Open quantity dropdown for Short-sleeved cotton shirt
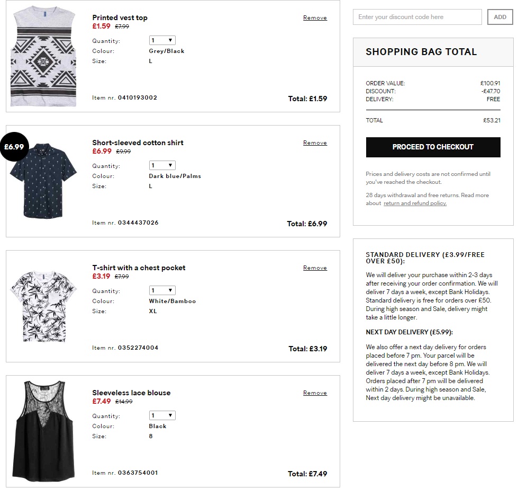Viewport: 518px width, 488px height. pos(162,165)
